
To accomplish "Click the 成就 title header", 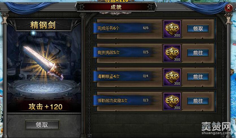I will [116, 7].
